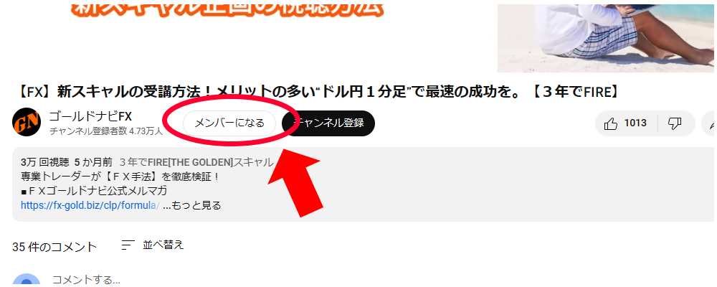Open the fx-gold.biz formula link

coord(90,205)
